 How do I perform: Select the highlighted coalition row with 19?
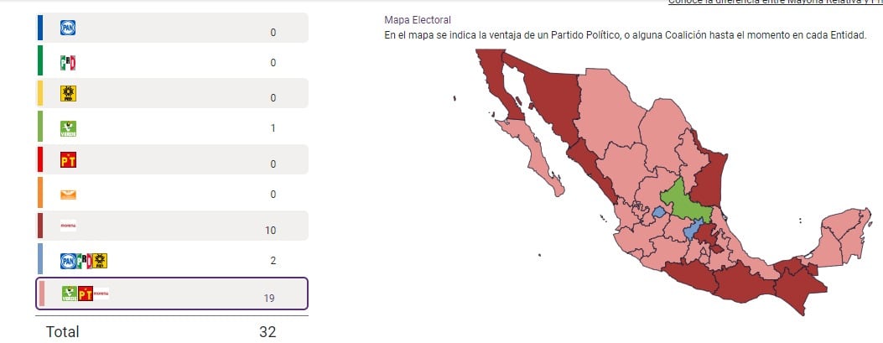[x=173, y=294]
